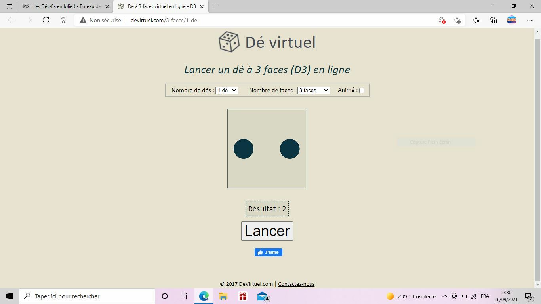Switch the FRA input language
The image size is (541, 304).
coord(485,296)
